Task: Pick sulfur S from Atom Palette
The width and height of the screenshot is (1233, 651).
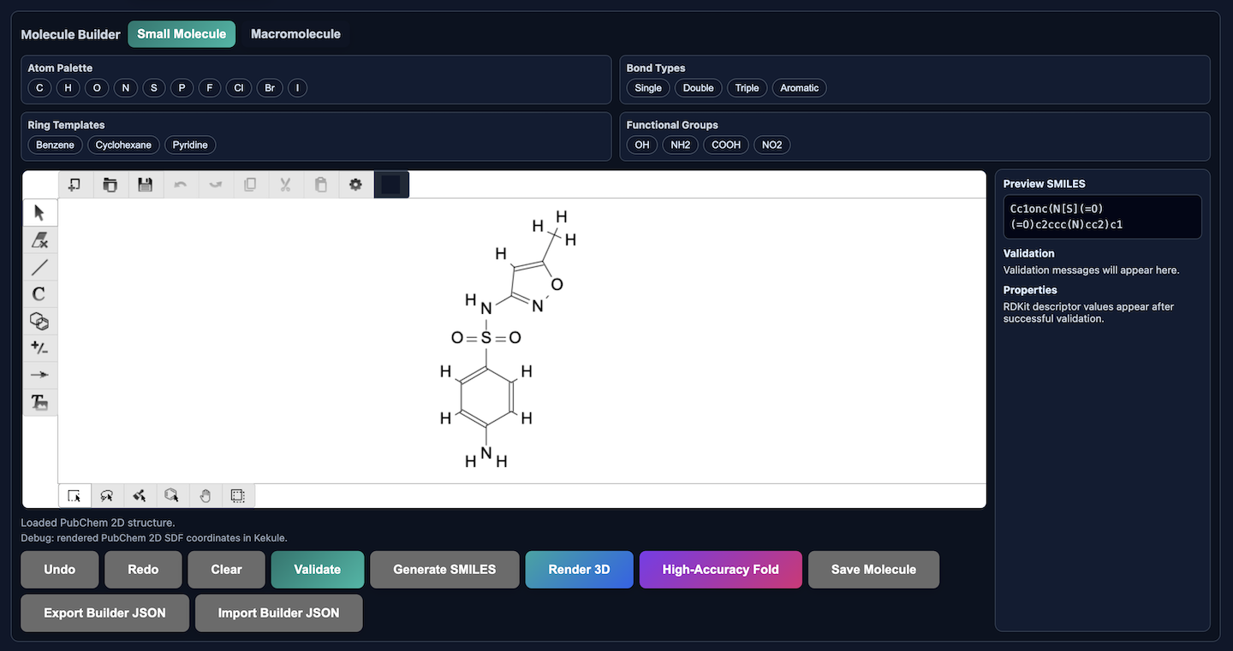Action: pos(153,88)
